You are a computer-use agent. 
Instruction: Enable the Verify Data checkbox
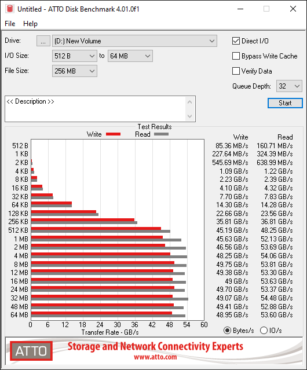pyautogui.click(x=236, y=71)
